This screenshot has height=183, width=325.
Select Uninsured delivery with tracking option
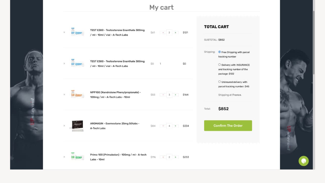[x=220, y=82]
